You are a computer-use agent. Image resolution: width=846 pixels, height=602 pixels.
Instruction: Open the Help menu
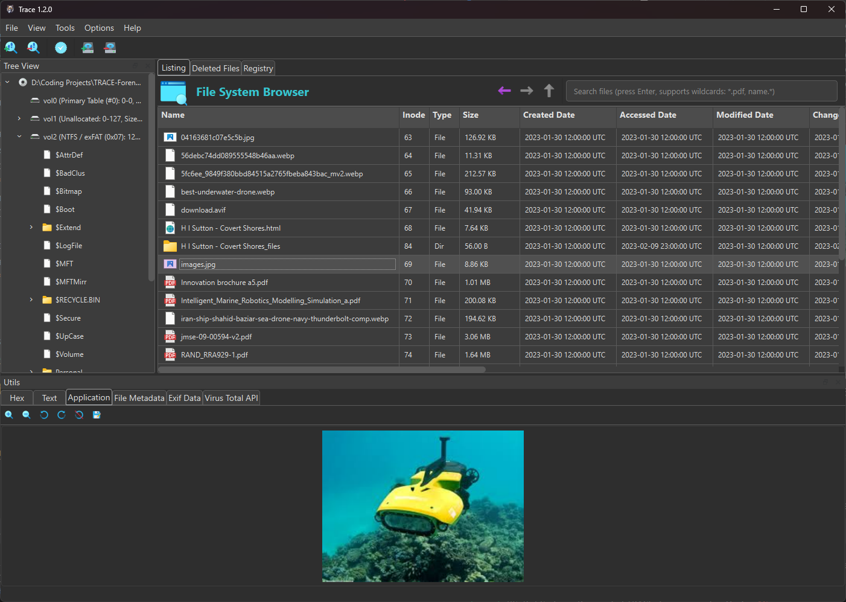[132, 28]
